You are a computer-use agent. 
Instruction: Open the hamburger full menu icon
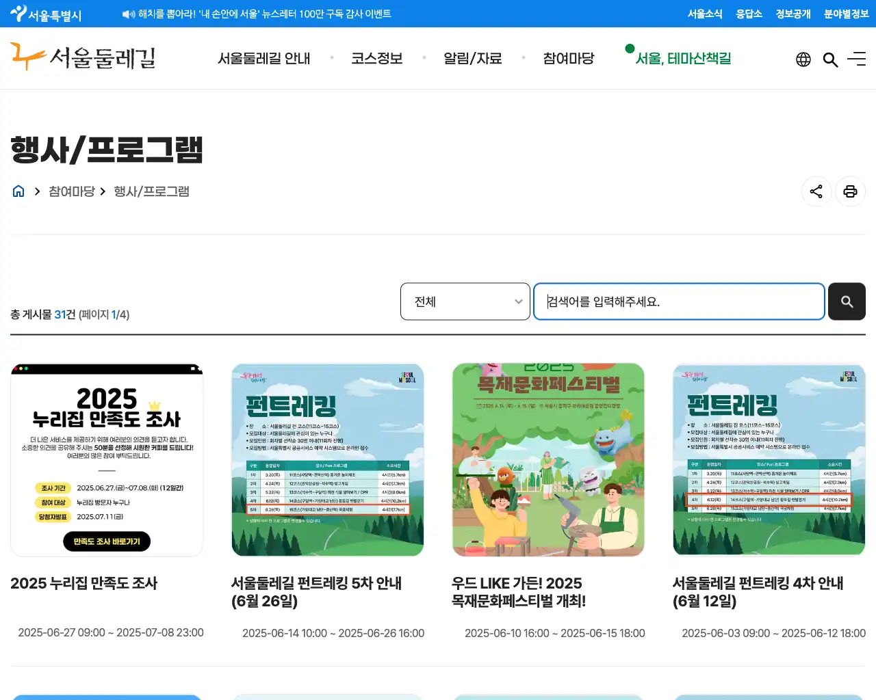857,59
